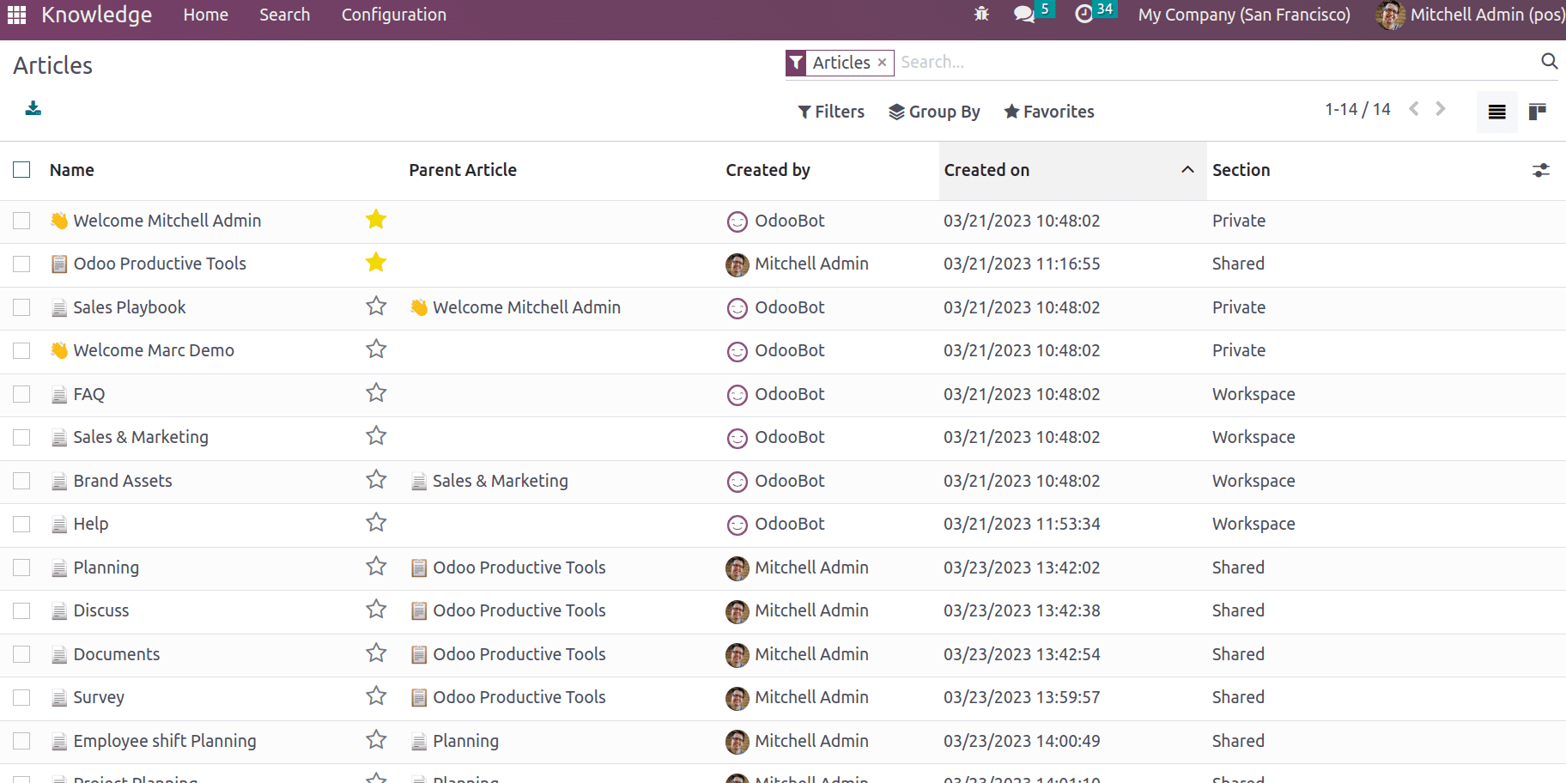1566x783 pixels.
Task: Open My Company (San Francisco) switcher
Action: point(1244,15)
